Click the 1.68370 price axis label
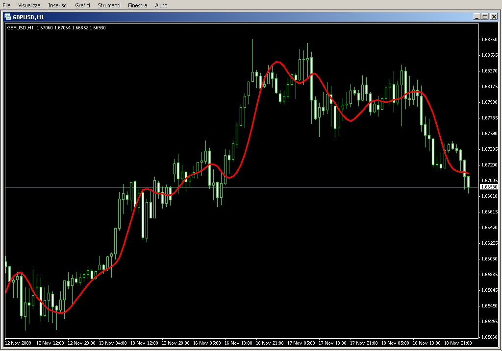The height and width of the screenshot is (351, 502). click(x=490, y=70)
